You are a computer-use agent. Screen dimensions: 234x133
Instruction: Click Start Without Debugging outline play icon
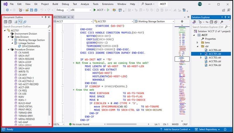point(108,10)
